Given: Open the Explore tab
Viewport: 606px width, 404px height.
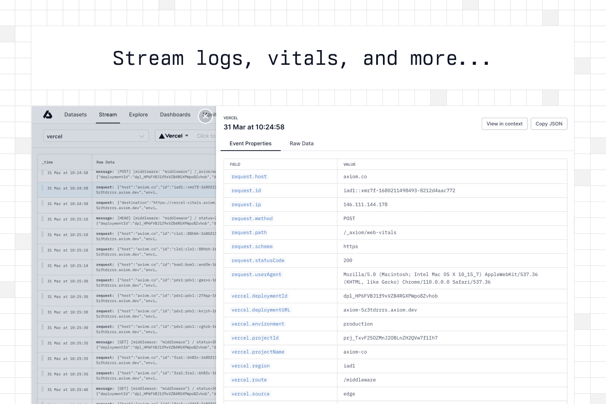Looking at the screenshot, I should tap(138, 114).
